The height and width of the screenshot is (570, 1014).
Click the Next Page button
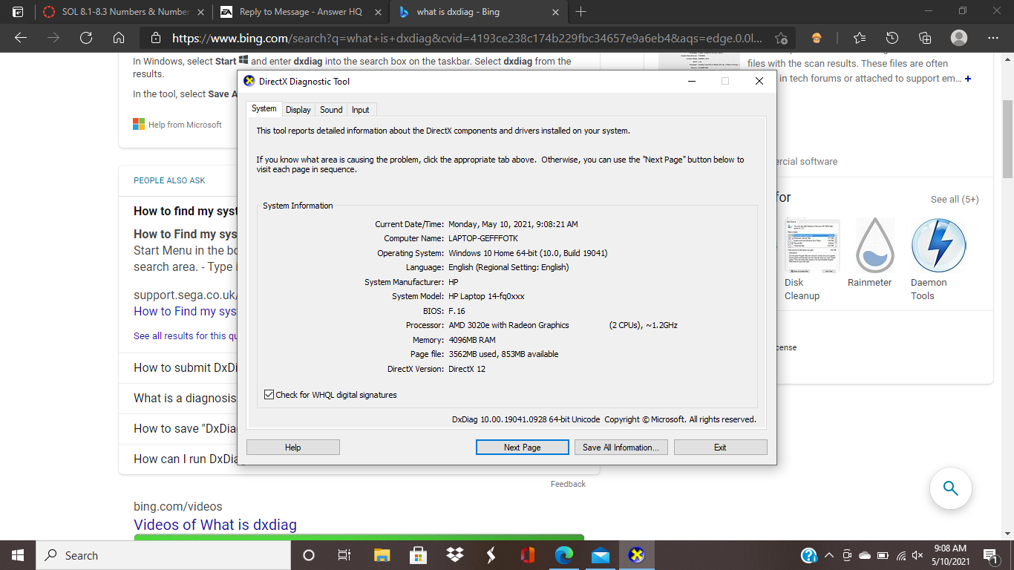(522, 447)
